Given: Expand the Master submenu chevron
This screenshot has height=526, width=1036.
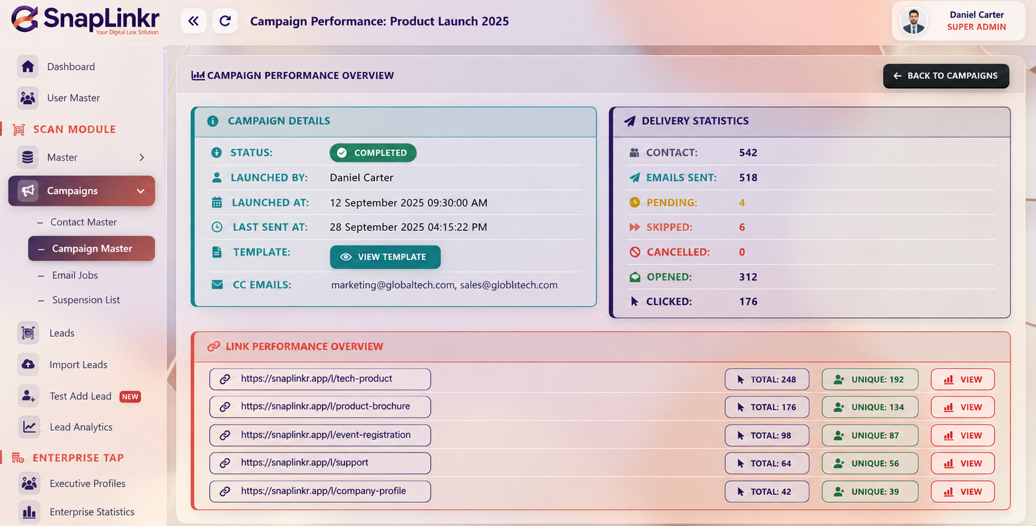Looking at the screenshot, I should 142,157.
